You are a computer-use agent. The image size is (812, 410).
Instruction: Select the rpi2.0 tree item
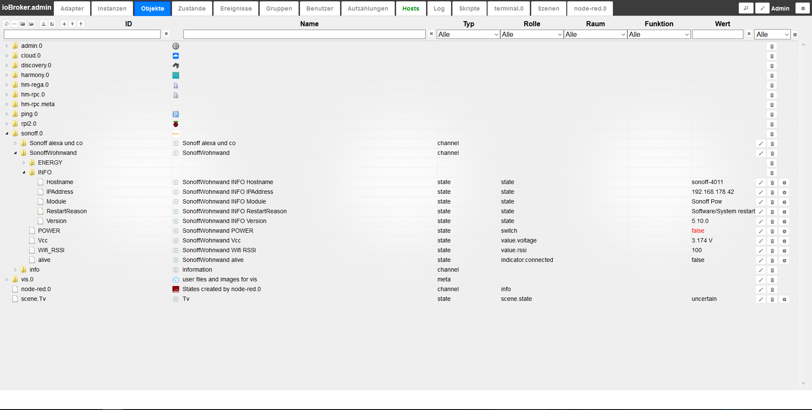[29, 124]
